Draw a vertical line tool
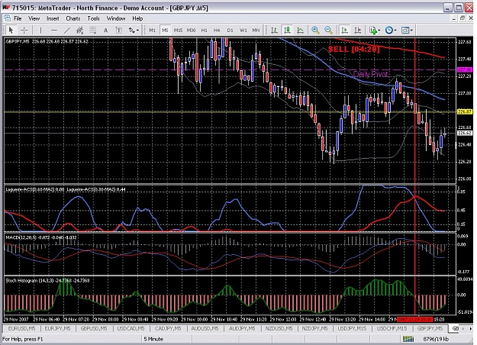The height and width of the screenshot is (345, 477). (x=40, y=30)
